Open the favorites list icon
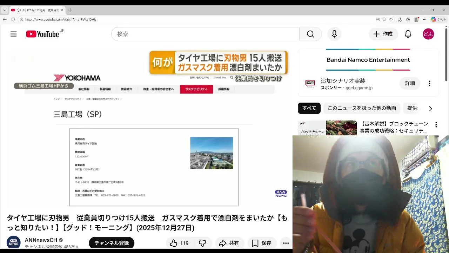 (x=408, y=19)
